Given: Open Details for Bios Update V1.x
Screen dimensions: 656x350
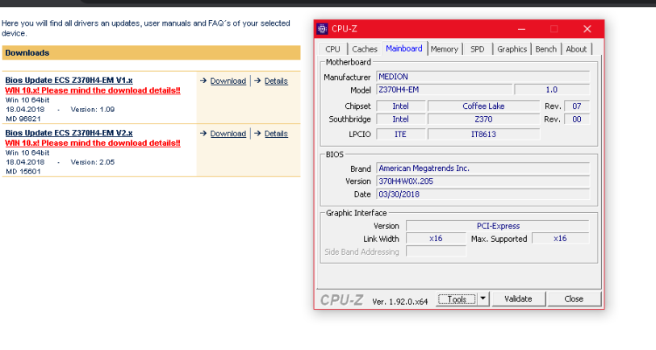Looking at the screenshot, I should [x=276, y=81].
